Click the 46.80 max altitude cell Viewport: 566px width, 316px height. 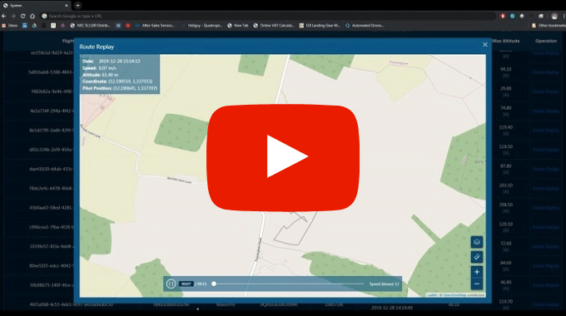(506, 282)
